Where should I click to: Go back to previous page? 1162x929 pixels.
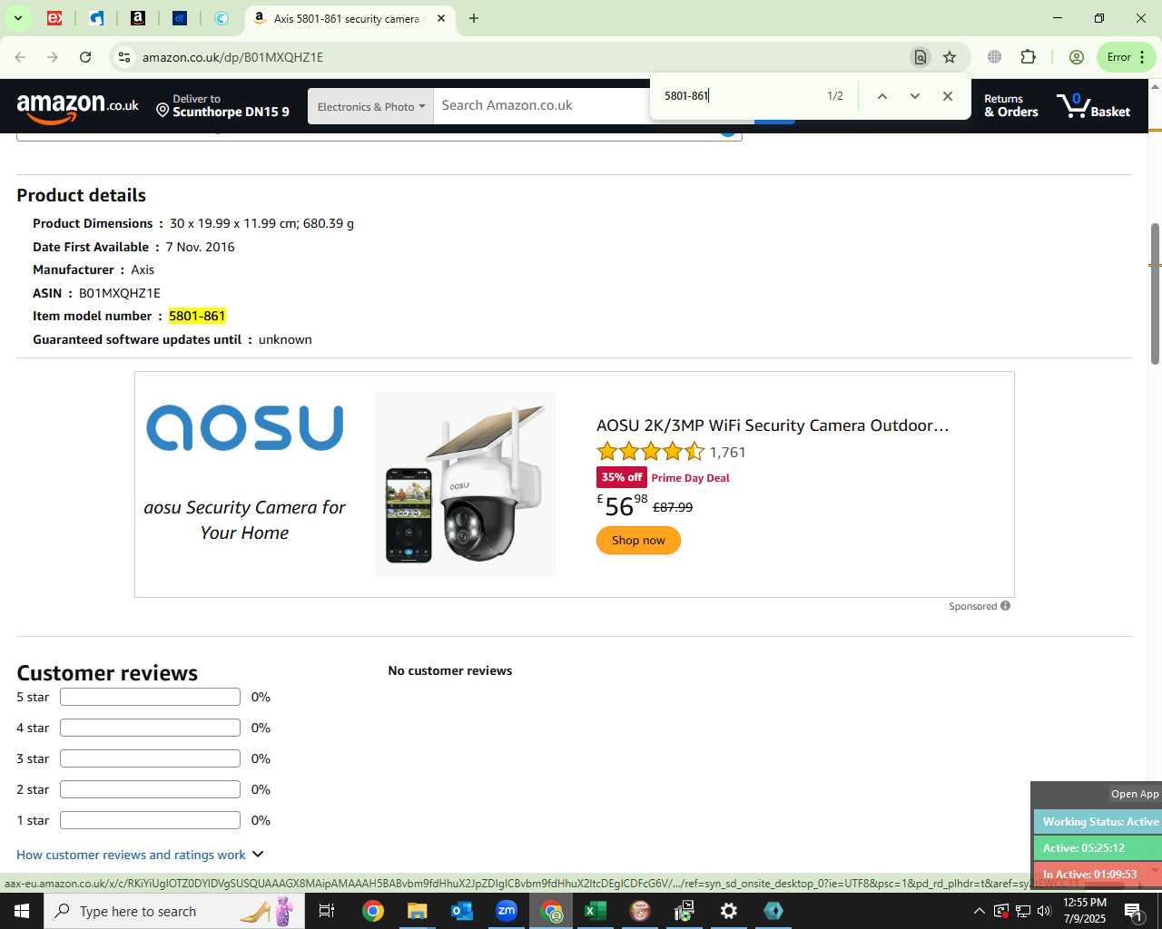(x=20, y=57)
